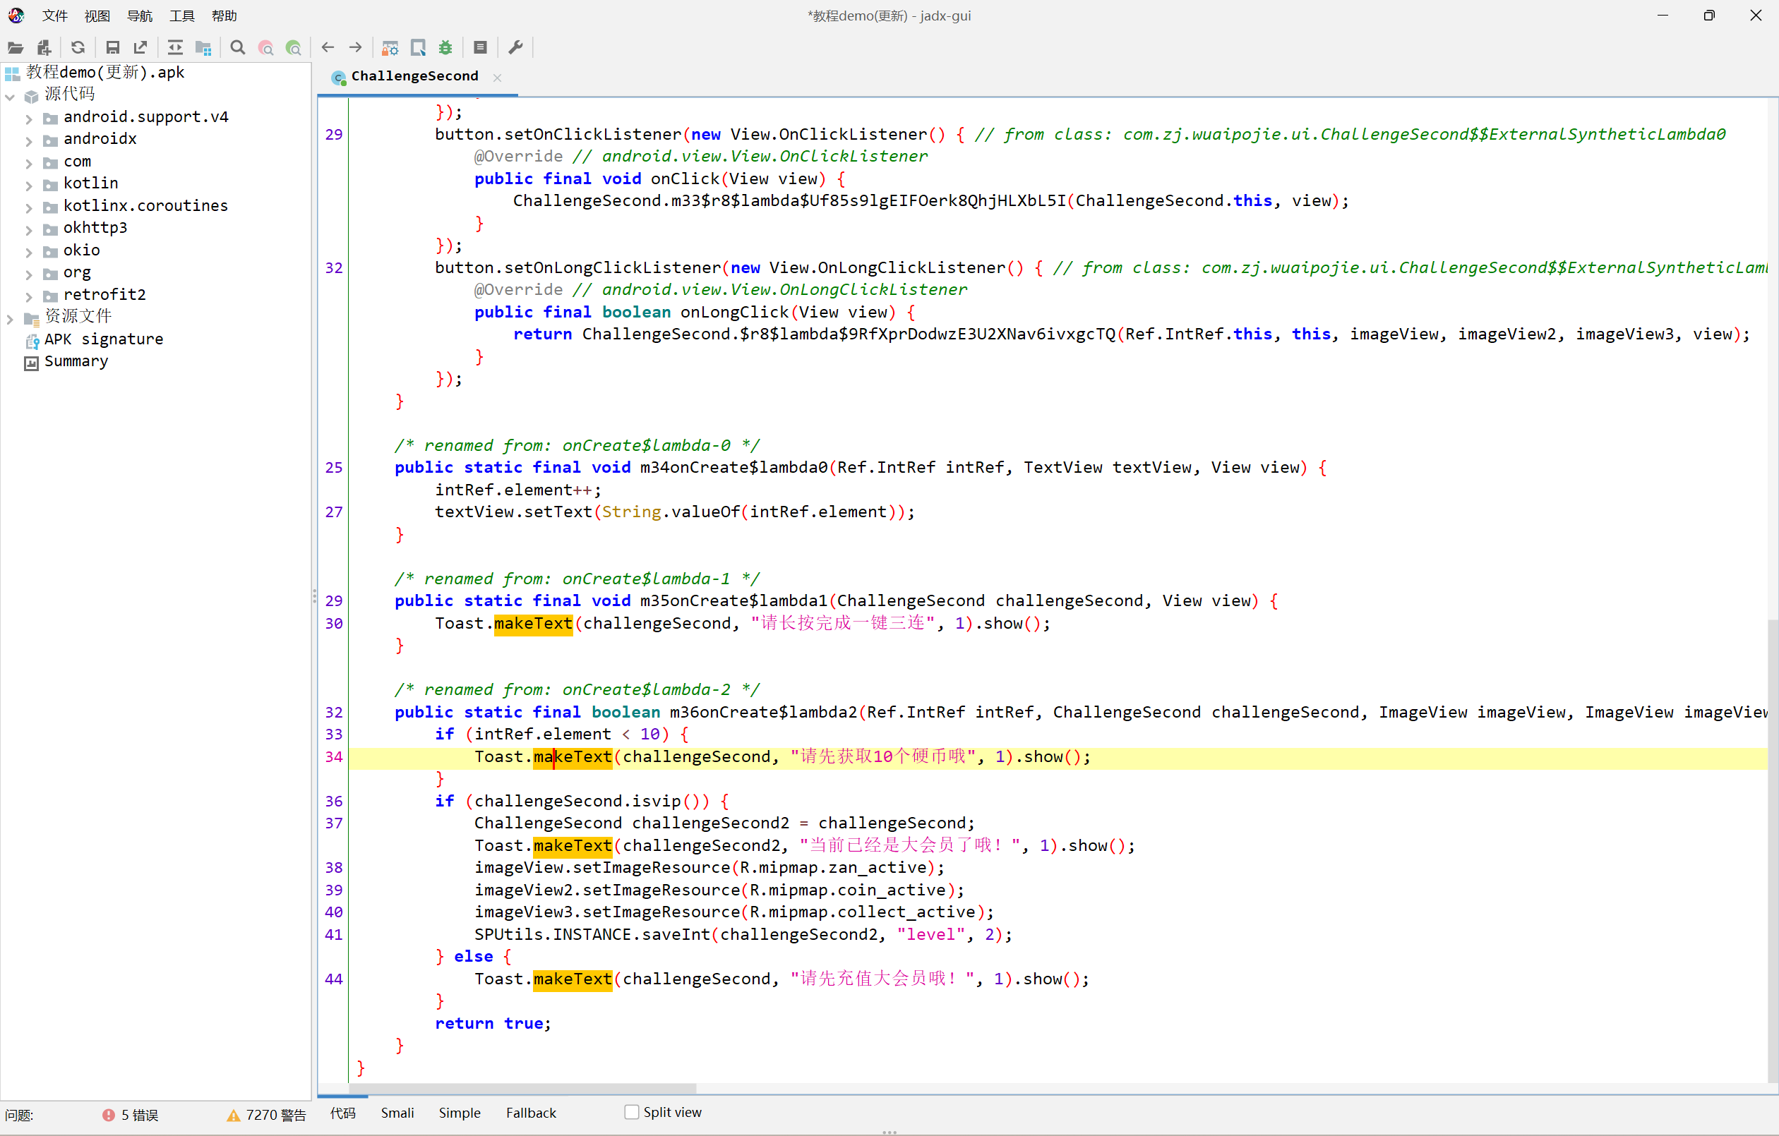Collapse the 源代码 tree node
The image size is (1779, 1136).
coord(11,96)
